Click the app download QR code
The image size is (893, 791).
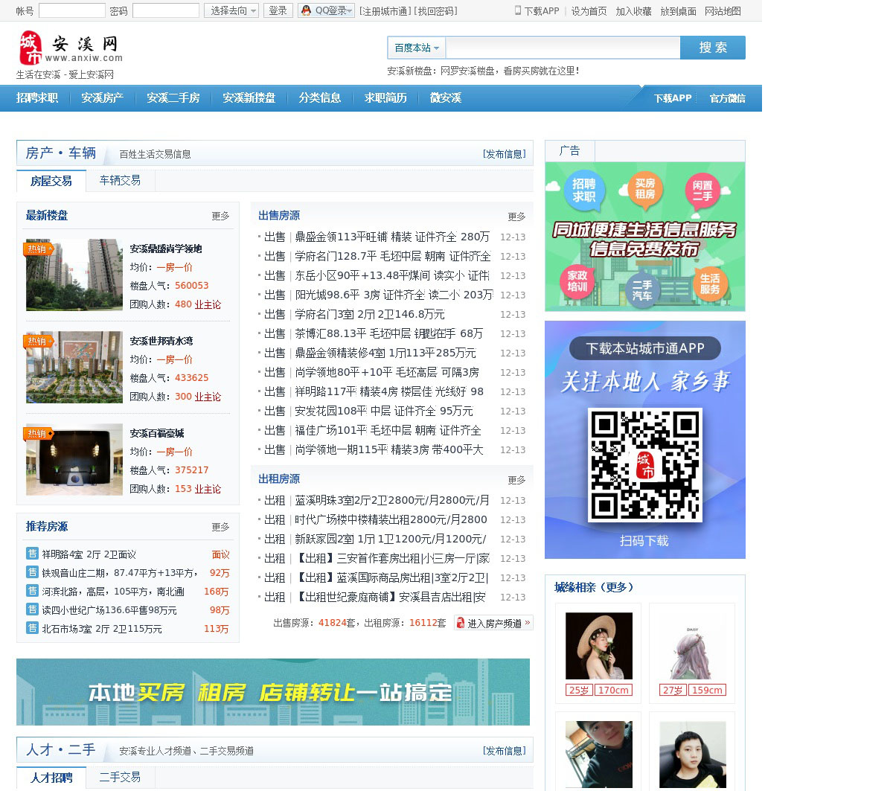click(644, 465)
